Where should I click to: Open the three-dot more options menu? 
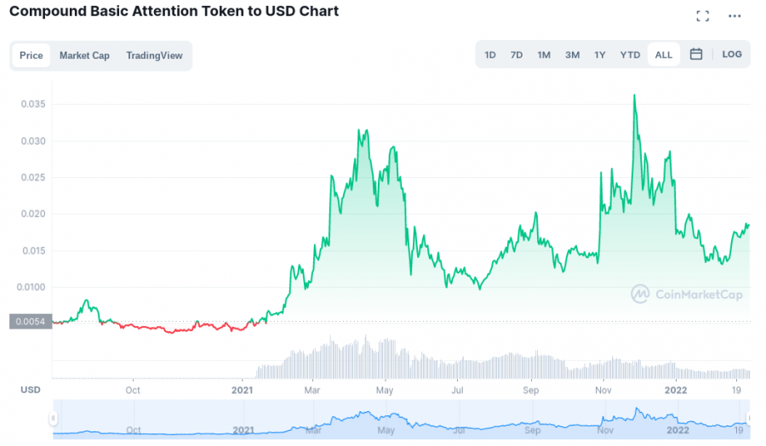click(x=735, y=16)
